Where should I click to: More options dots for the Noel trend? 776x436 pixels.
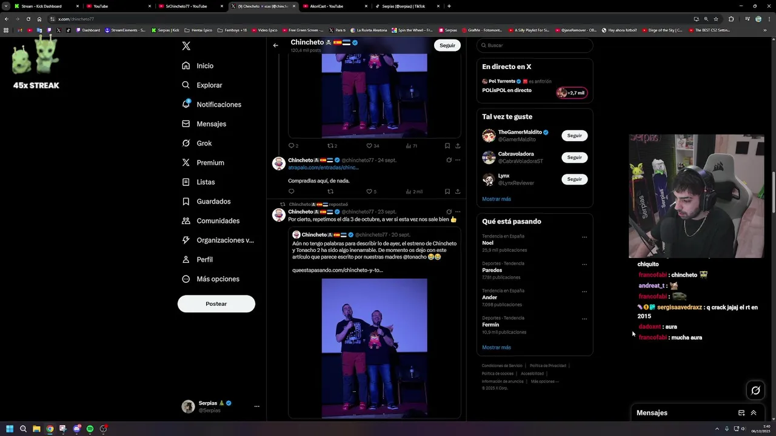[x=584, y=237]
